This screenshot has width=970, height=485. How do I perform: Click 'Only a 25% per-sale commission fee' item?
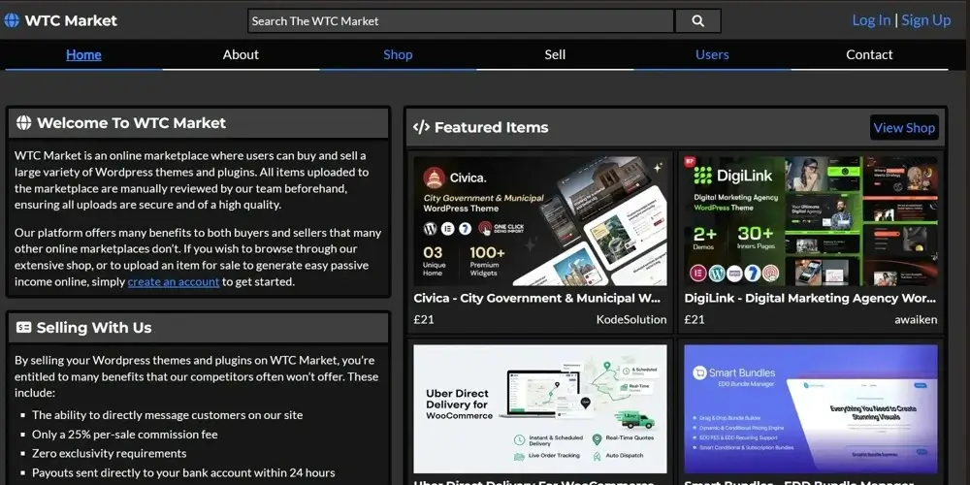pos(125,435)
